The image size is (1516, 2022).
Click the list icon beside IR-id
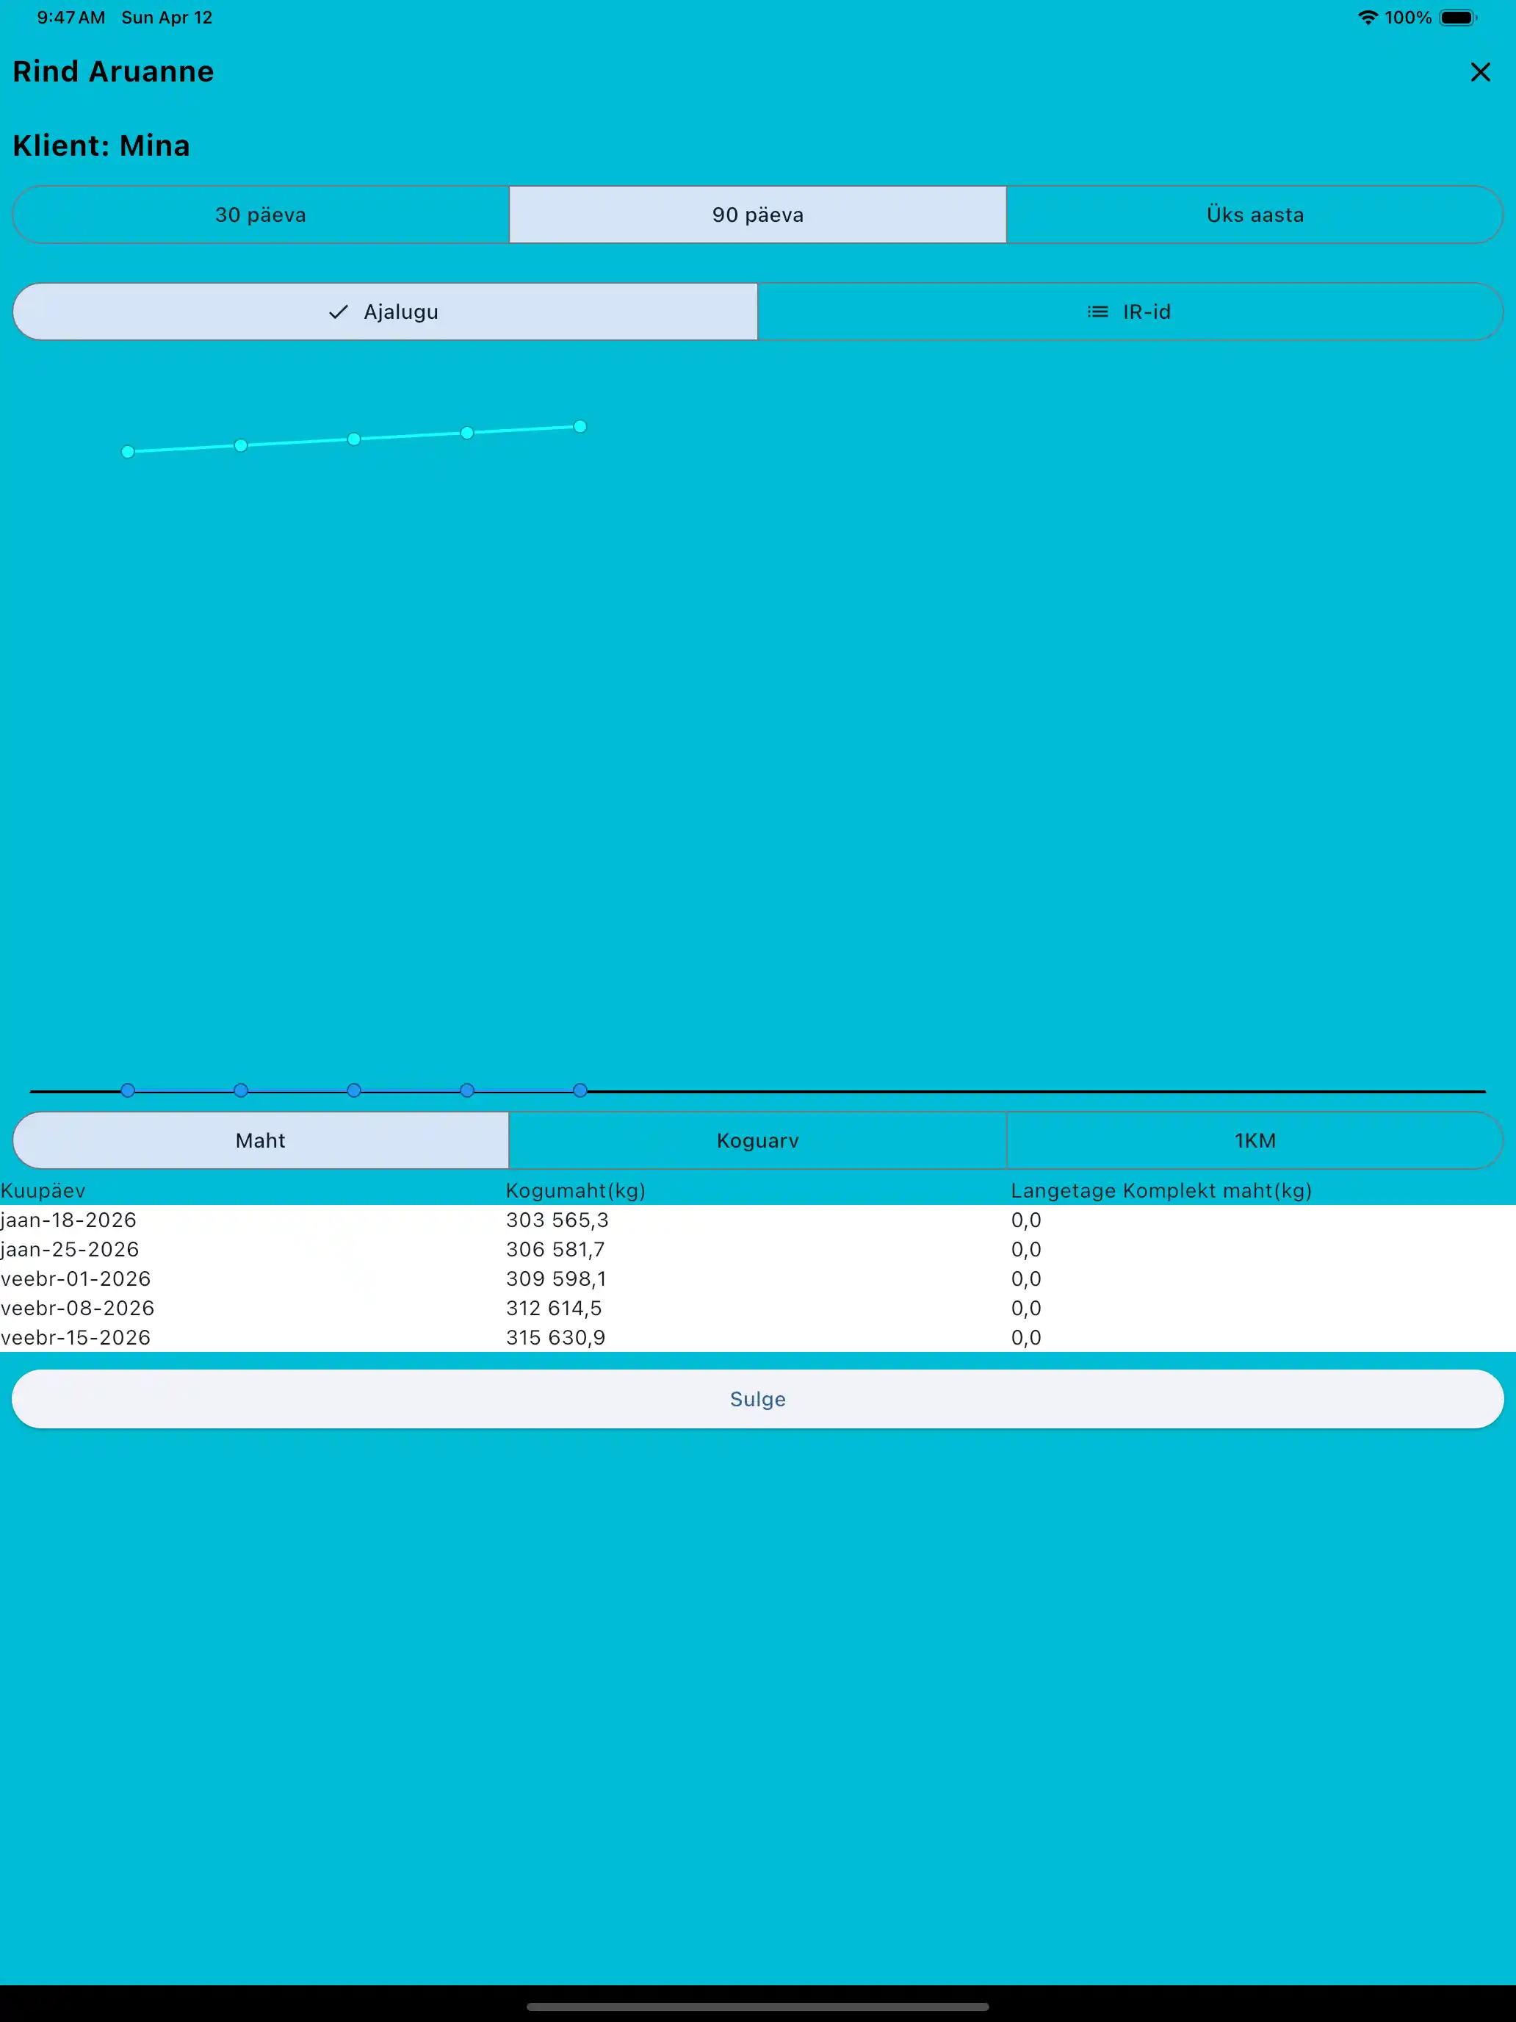tap(1097, 312)
